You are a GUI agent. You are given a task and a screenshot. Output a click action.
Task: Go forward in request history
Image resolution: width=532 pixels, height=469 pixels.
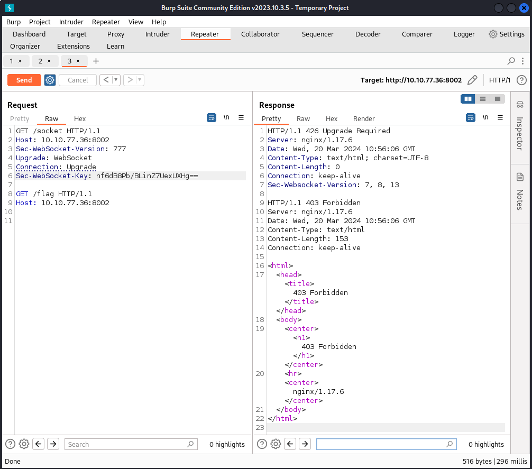click(x=130, y=80)
